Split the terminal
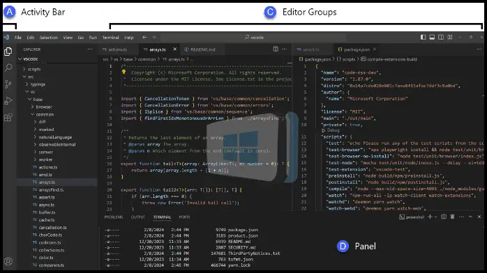 tap(444, 217)
